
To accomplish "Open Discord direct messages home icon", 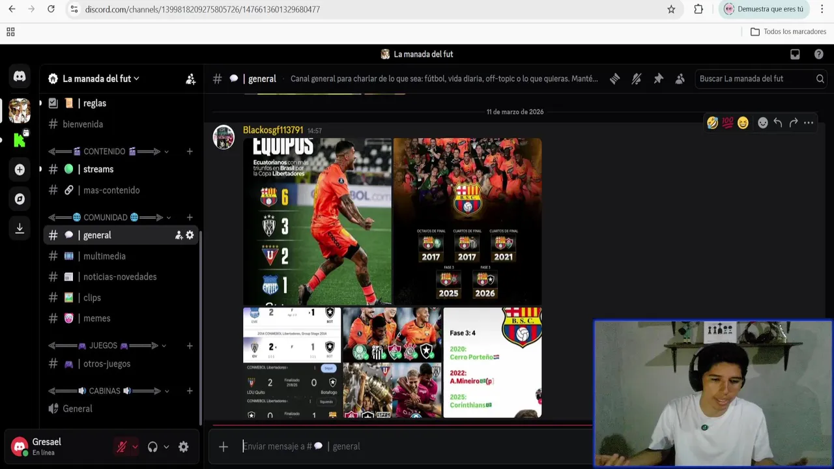I will [20, 77].
